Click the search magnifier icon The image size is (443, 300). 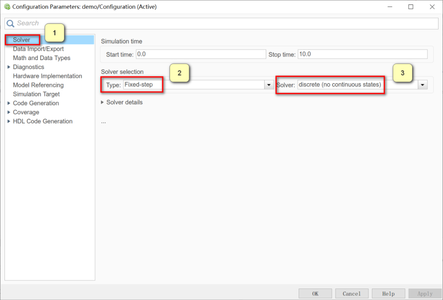coord(10,23)
